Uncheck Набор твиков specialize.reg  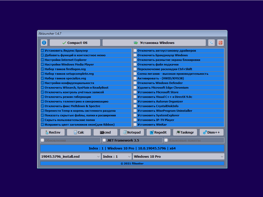pos(43,78)
